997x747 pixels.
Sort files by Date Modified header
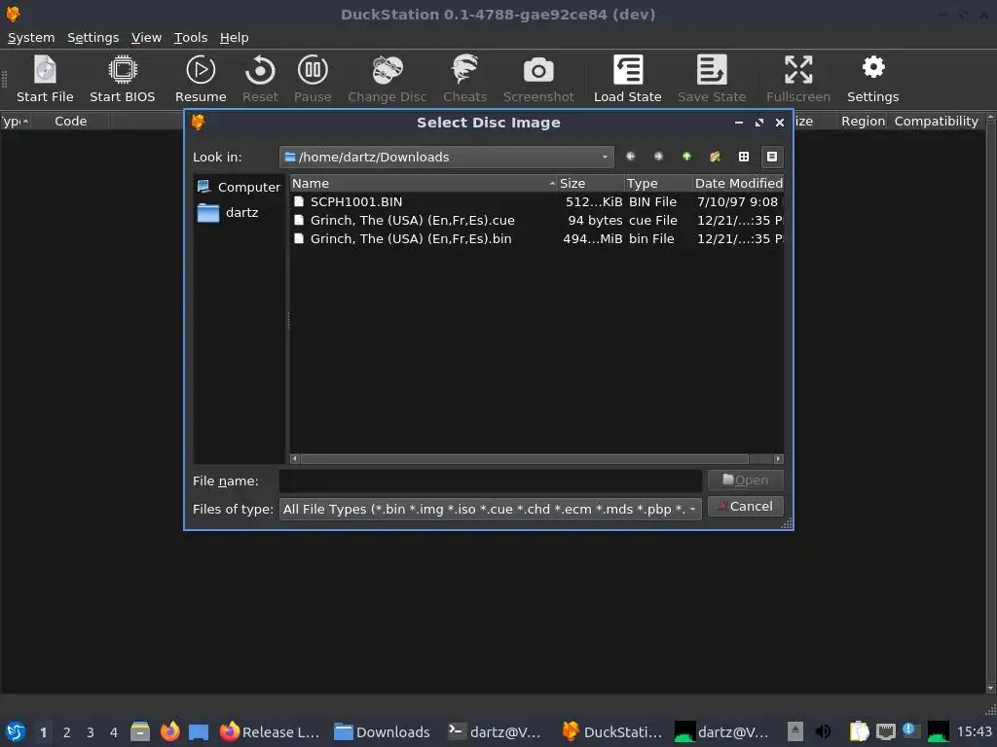(738, 184)
